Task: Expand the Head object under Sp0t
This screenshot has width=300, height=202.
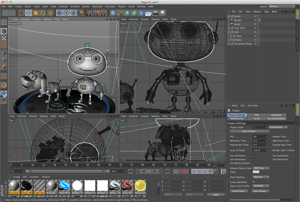Action: (x=231, y=36)
